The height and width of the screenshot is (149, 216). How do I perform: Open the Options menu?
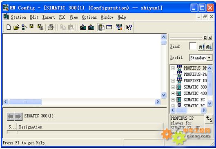(x=89, y=18)
